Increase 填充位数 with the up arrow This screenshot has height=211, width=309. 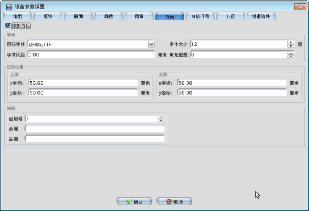[291, 53]
